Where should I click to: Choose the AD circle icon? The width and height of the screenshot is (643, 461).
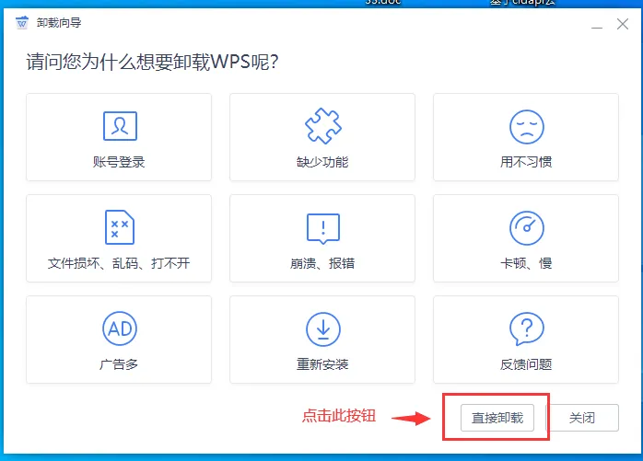120,328
